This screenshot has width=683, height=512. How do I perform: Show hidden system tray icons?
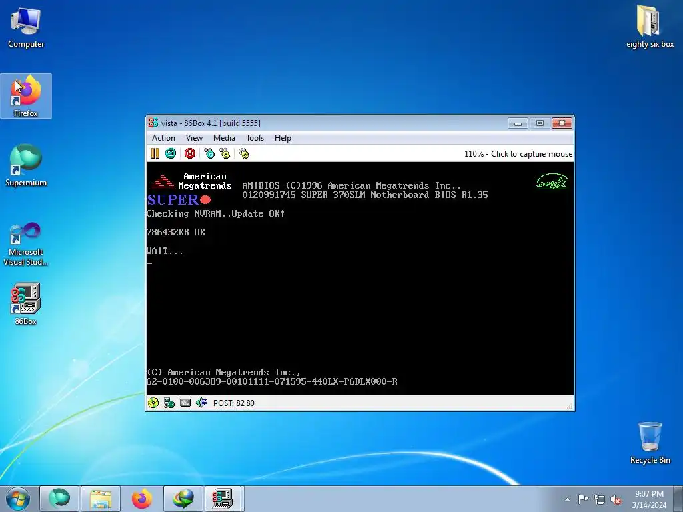[x=567, y=499]
